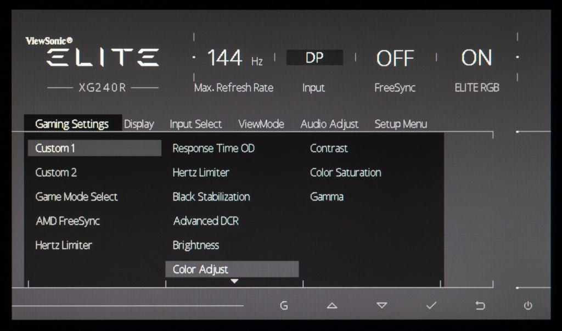The width and height of the screenshot is (562, 331).
Task: Open the AMD FreeSync option
Action: pyautogui.click(x=68, y=221)
